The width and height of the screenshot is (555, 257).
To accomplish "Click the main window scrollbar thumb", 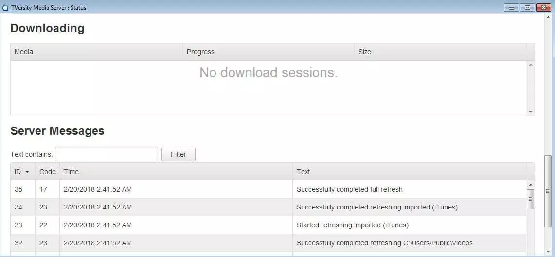I will coord(548,191).
